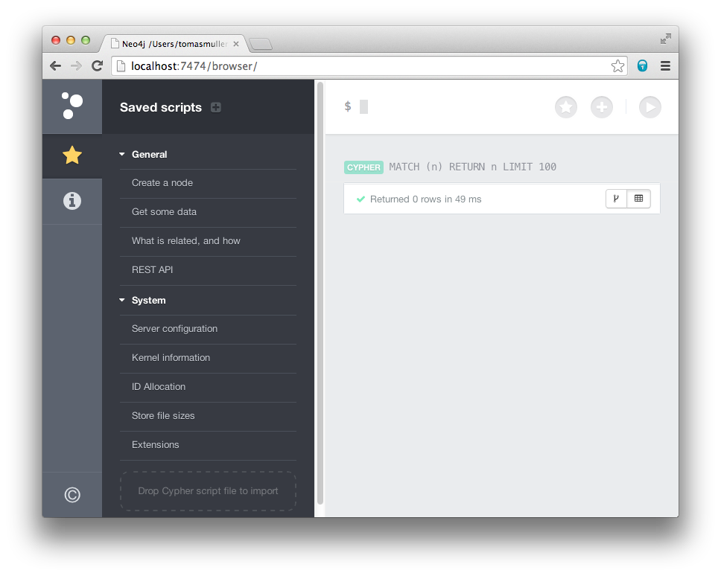Screen dimensions: 721x576
Task: Close the Neo4j browser tab
Action: (236, 44)
